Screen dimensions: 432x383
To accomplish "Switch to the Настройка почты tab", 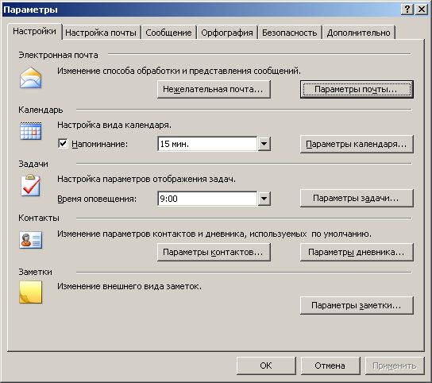I will [101, 33].
